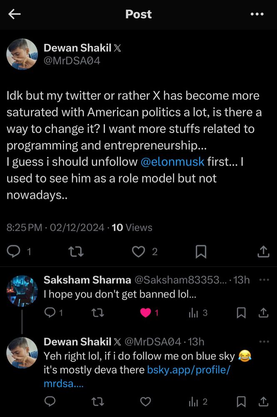
Task: Like Dewan Shakil's blue sky reply
Action: (145, 402)
